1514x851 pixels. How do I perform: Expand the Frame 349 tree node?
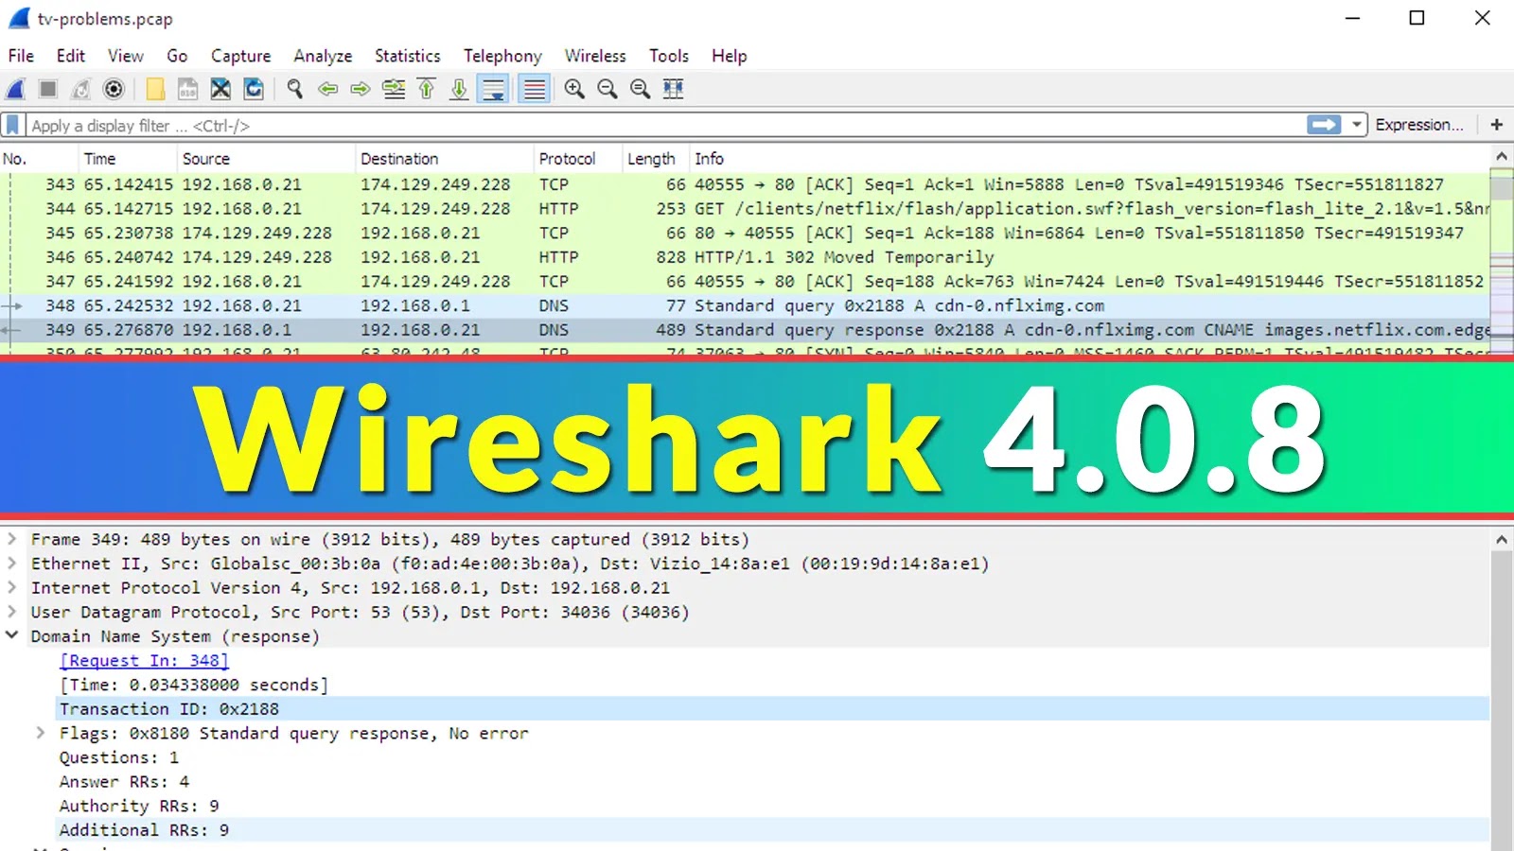pos(11,539)
